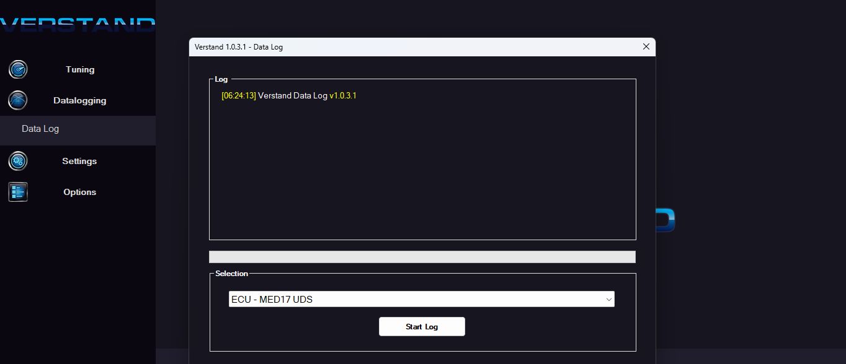Click the Options list icon
This screenshot has height=364, width=846.
(17, 192)
